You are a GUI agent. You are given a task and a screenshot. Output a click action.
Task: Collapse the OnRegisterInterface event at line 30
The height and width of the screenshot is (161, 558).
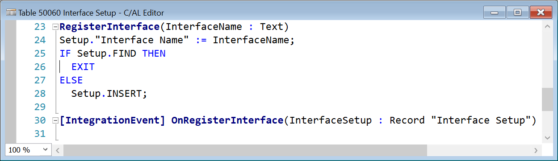click(55, 121)
